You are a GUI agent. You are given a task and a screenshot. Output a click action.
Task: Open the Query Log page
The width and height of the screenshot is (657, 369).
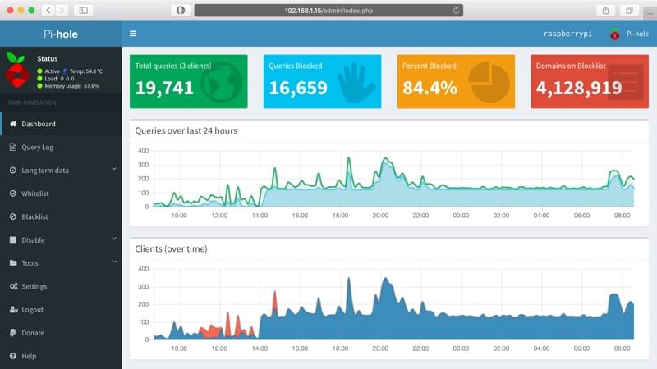click(x=61, y=148)
